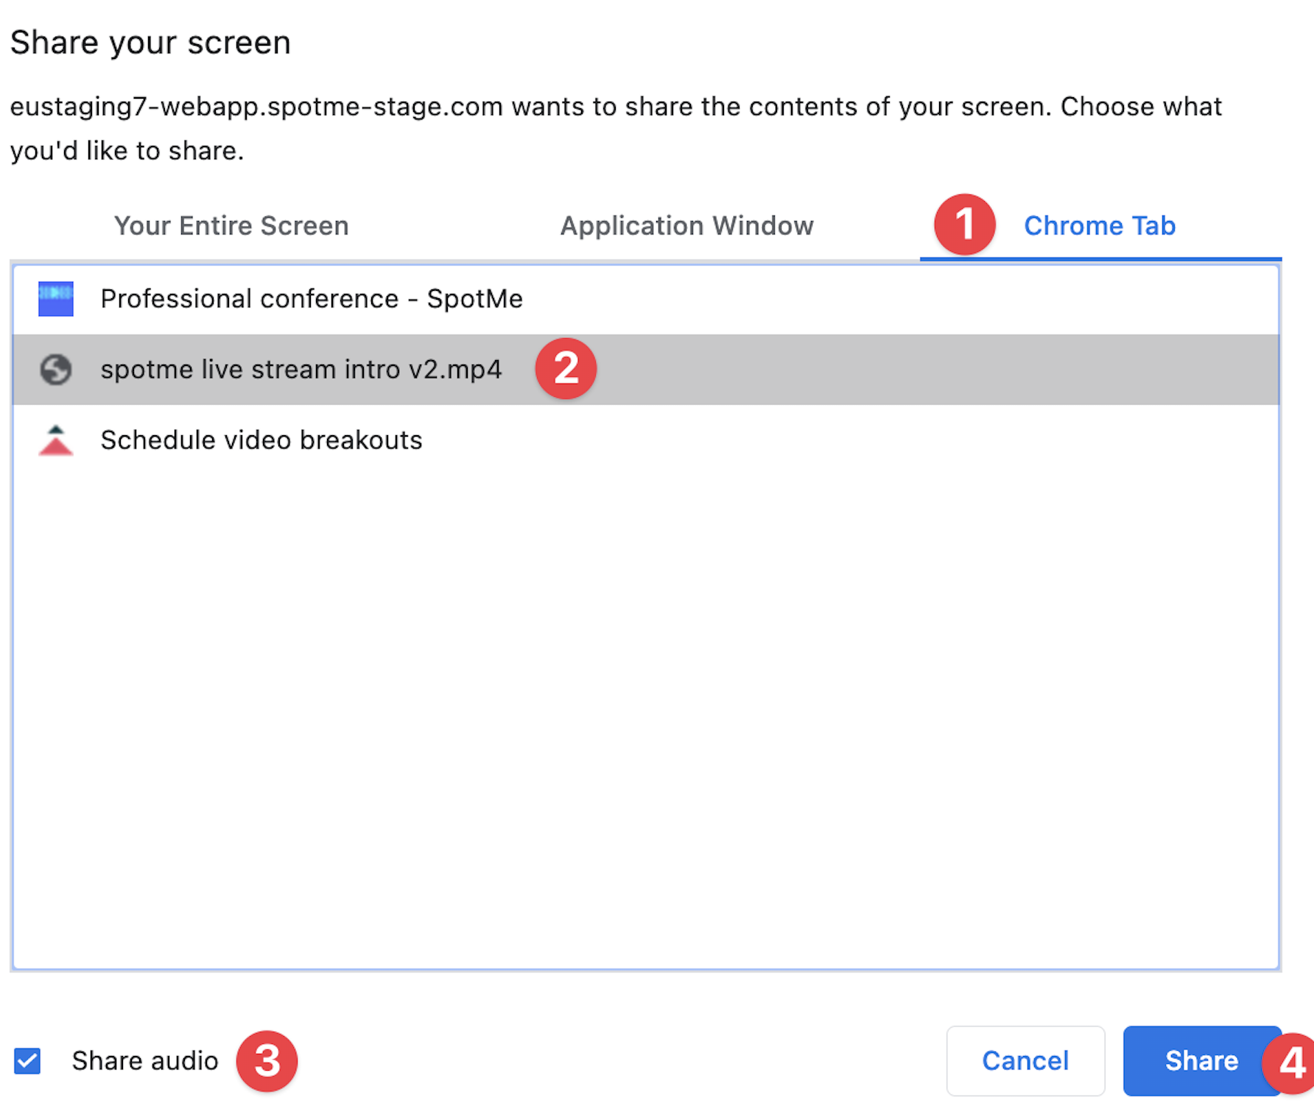This screenshot has height=1106, width=1314.
Task: Switch to Your Entire Screen tab
Action: coord(231,226)
